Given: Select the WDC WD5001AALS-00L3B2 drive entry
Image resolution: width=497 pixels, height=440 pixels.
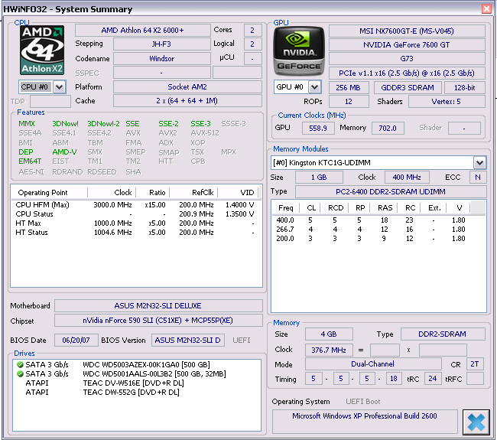Looking at the screenshot, I should tap(137, 374).
